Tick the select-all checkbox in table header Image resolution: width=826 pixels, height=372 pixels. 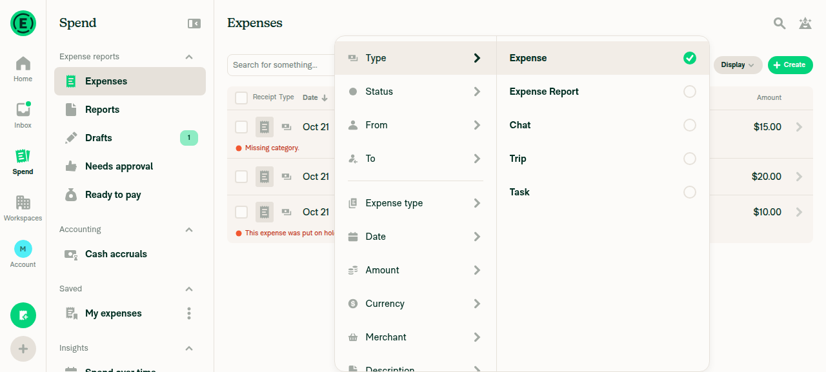[241, 98]
